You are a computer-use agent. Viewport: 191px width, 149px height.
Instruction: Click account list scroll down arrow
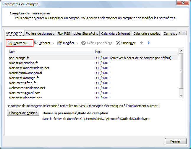181,96
